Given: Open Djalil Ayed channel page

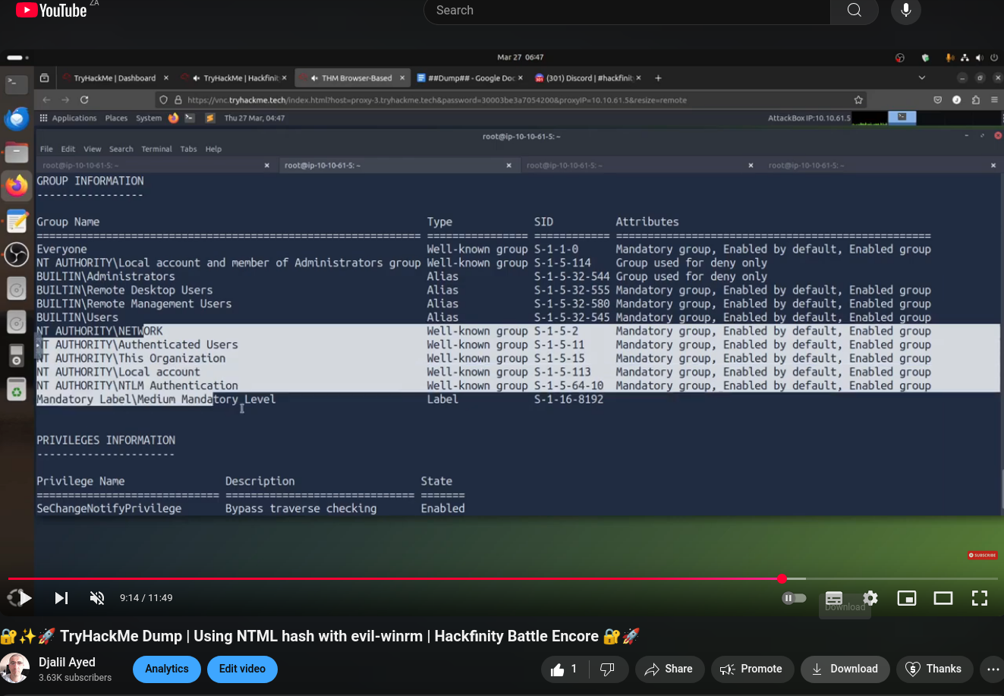Looking at the screenshot, I should 67,662.
